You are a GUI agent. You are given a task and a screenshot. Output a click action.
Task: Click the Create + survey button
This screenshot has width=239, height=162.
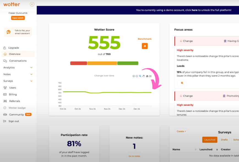[x=181, y=131]
